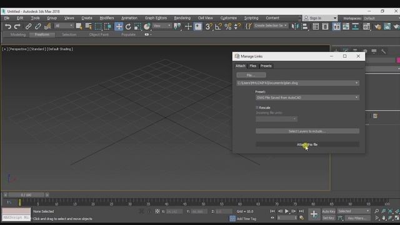
Task: Click the Attach this file button
Action: pyautogui.click(x=307, y=144)
